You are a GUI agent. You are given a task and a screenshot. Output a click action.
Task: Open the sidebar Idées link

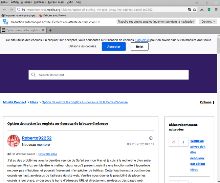tap(194, 169)
